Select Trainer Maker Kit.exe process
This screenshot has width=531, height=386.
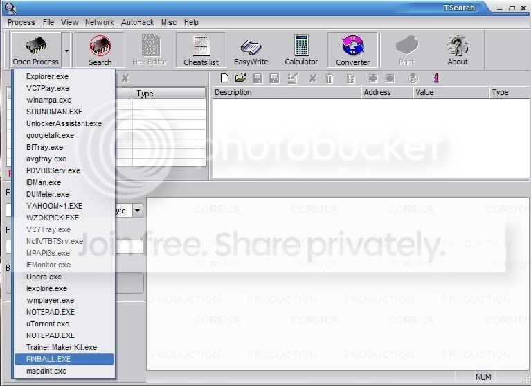(64, 347)
